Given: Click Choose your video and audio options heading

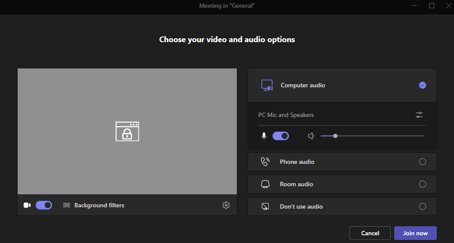Looking at the screenshot, I should (227, 40).
